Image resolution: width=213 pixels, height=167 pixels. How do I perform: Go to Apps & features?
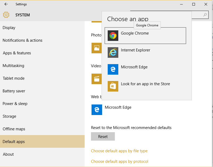point(42,53)
